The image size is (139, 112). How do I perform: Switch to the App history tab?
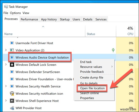49,19
